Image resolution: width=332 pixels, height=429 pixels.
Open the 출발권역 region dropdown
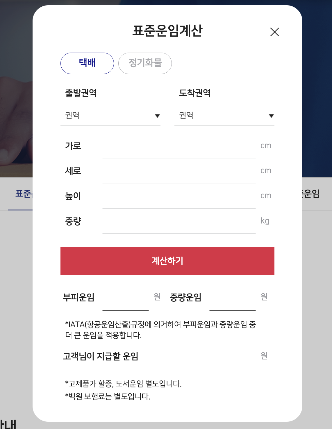click(110, 116)
